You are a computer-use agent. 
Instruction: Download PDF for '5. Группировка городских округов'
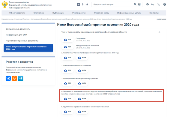tap(67, 112)
